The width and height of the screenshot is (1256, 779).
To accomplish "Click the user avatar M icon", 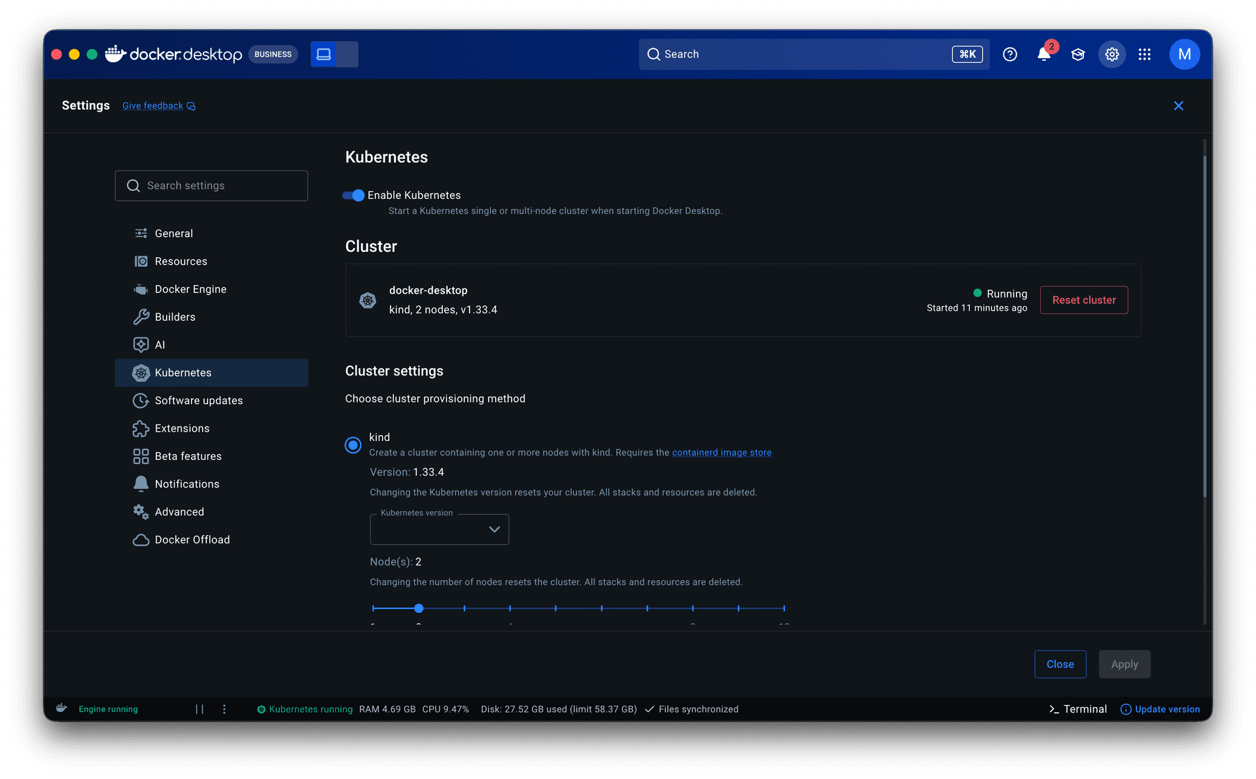I will [1184, 54].
